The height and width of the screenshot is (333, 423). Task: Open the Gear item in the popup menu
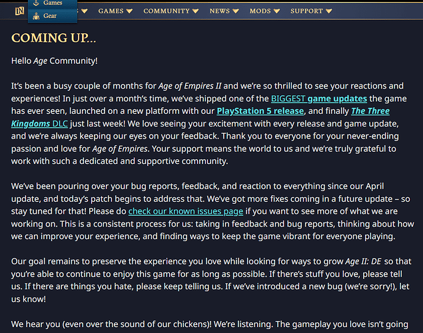tap(53, 16)
